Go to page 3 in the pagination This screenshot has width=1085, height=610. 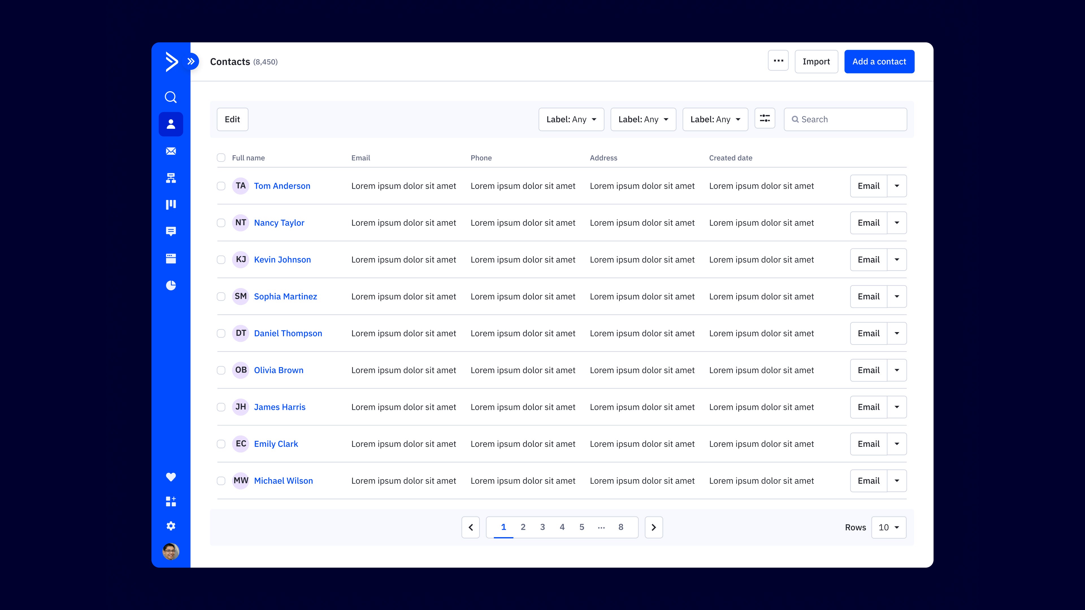(x=542, y=527)
